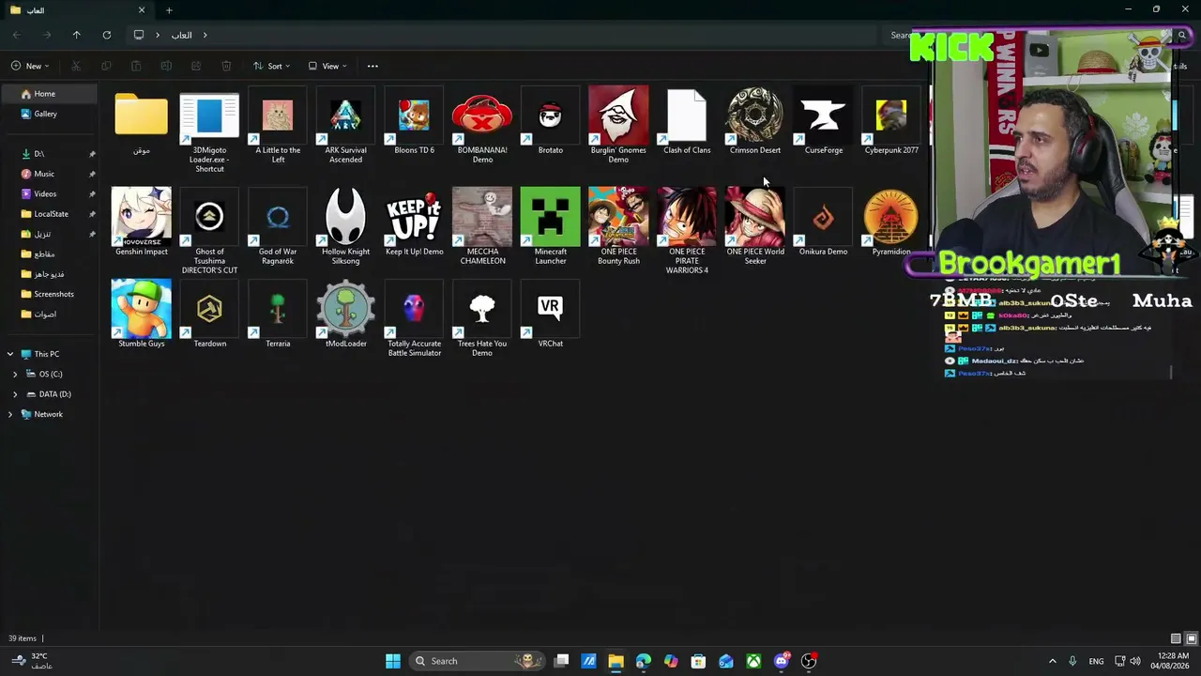Open a new File Explorer tab
This screenshot has height=676, width=1201.
169,10
